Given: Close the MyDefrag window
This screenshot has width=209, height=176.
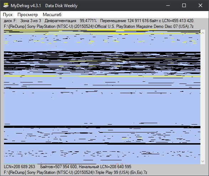Looking at the screenshot, I should (200, 5).
